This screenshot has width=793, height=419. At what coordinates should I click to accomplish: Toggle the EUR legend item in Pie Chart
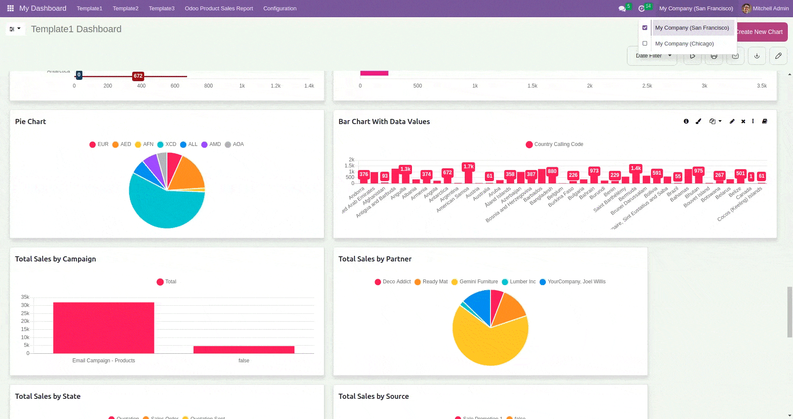click(99, 144)
